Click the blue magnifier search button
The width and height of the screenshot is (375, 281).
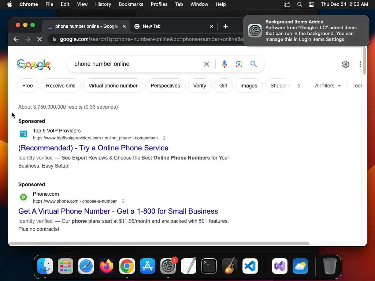pyautogui.click(x=253, y=64)
